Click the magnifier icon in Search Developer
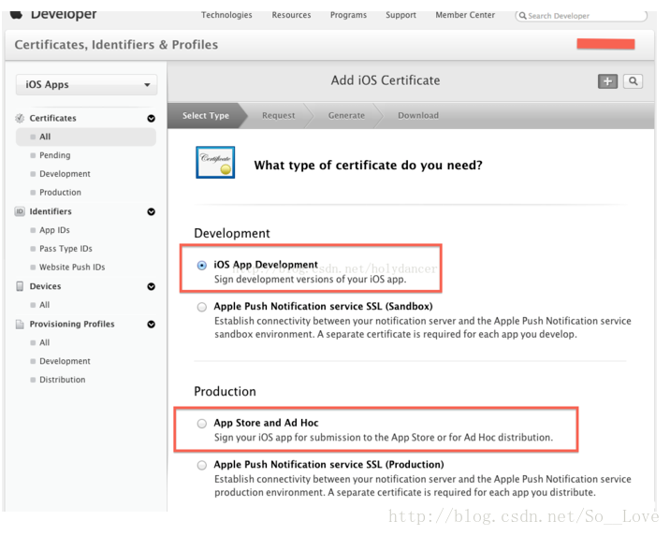Image resolution: width=670 pixels, height=535 pixels. [x=522, y=16]
